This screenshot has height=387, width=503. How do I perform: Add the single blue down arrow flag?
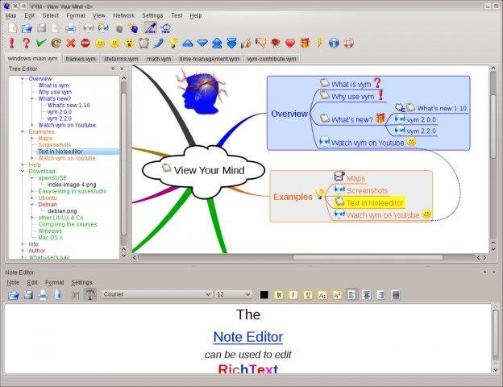202,43
